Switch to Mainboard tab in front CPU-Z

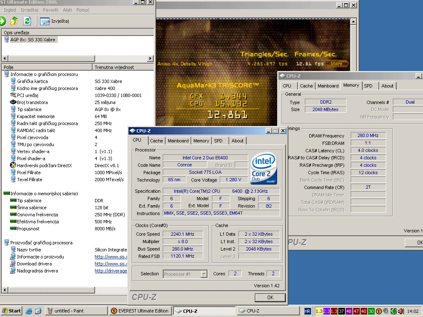(178, 141)
